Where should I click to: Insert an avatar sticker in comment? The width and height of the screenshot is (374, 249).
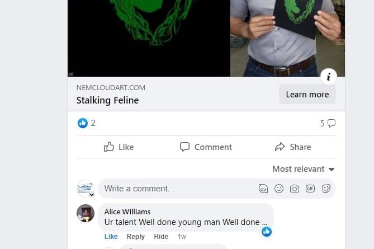click(263, 189)
